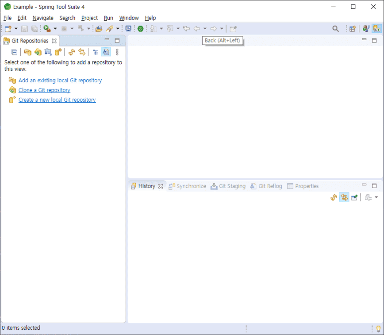Expand the Previous Annotation dropdown arrow
Screen dimensions: 384x335
(x=178, y=29)
